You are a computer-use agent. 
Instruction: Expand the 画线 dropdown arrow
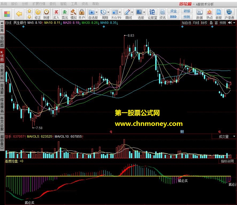132,12
